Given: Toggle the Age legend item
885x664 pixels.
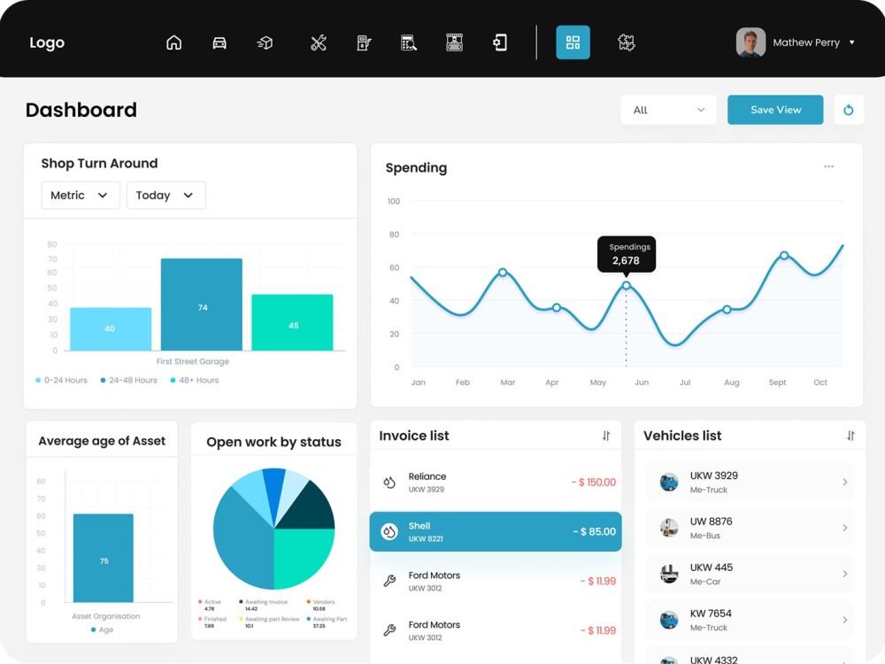Looking at the screenshot, I should (x=102, y=629).
